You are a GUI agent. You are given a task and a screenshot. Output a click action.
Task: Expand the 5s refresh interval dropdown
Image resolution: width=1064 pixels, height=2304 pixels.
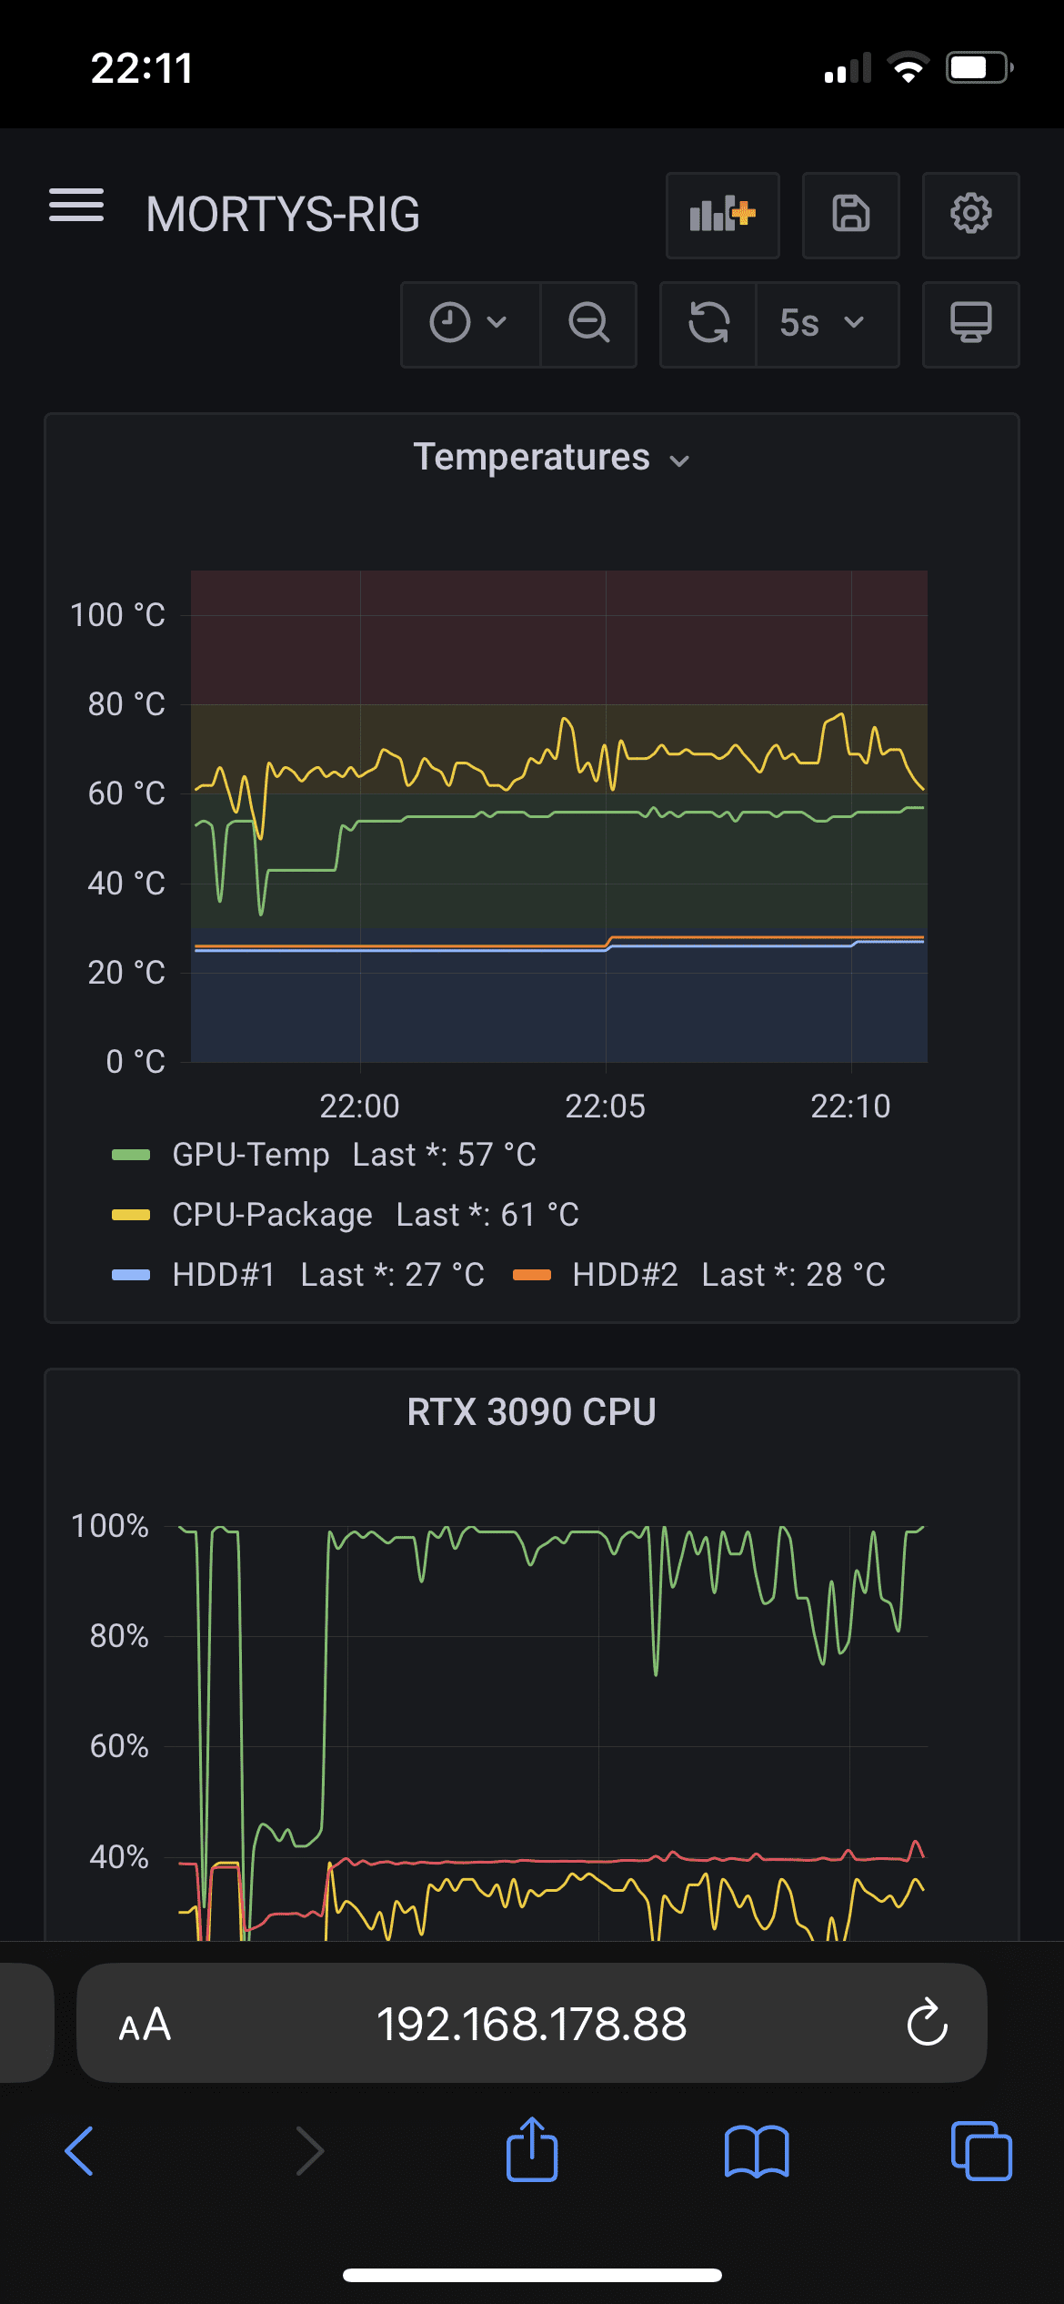pyautogui.click(x=828, y=324)
